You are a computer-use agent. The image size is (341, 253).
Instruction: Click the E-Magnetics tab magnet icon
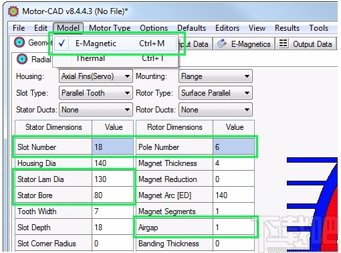click(x=222, y=44)
